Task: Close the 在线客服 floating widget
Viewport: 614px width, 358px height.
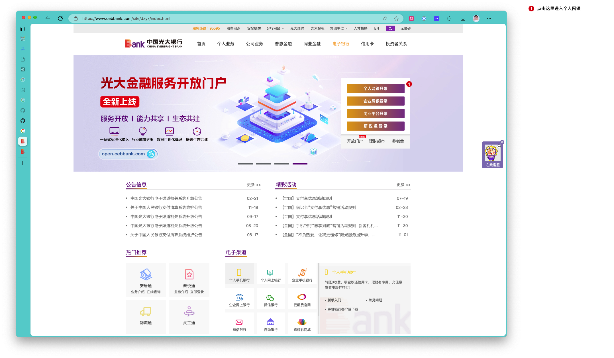Action: pyautogui.click(x=502, y=142)
